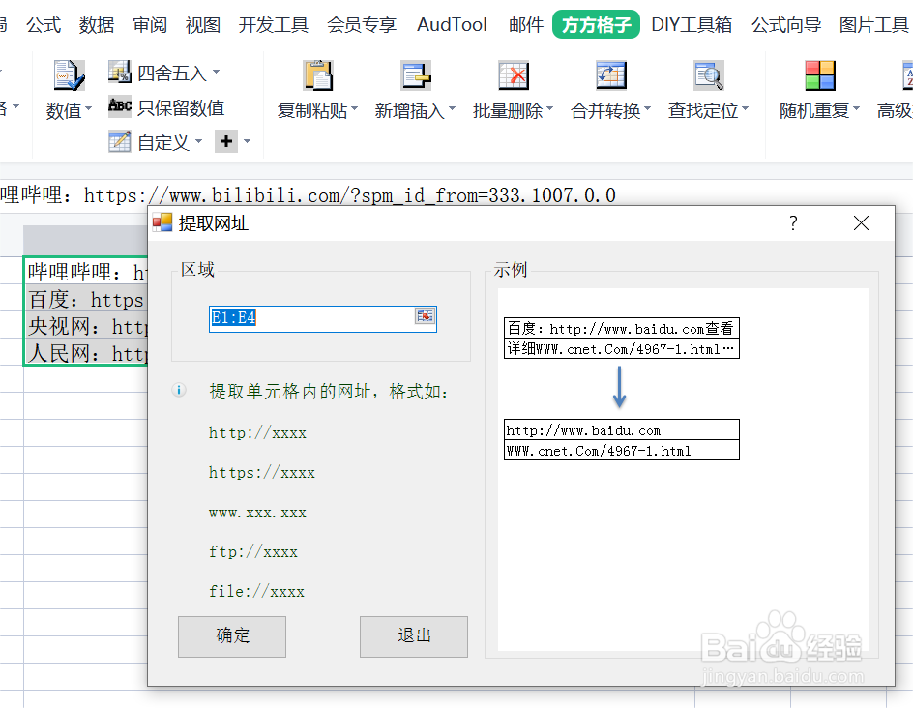913x708 pixels.
Task: Click the 确定 button
Action: (x=232, y=636)
